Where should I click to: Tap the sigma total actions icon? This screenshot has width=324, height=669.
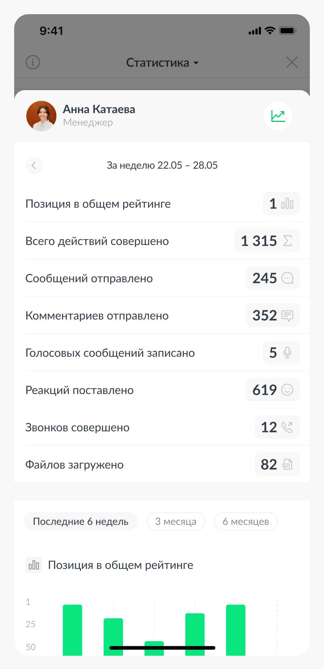(x=287, y=241)
